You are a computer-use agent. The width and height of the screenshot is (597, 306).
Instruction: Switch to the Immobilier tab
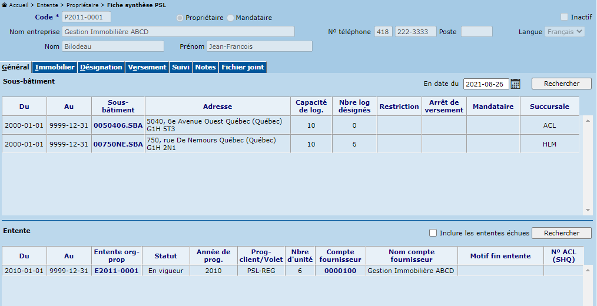pos(55,67)
